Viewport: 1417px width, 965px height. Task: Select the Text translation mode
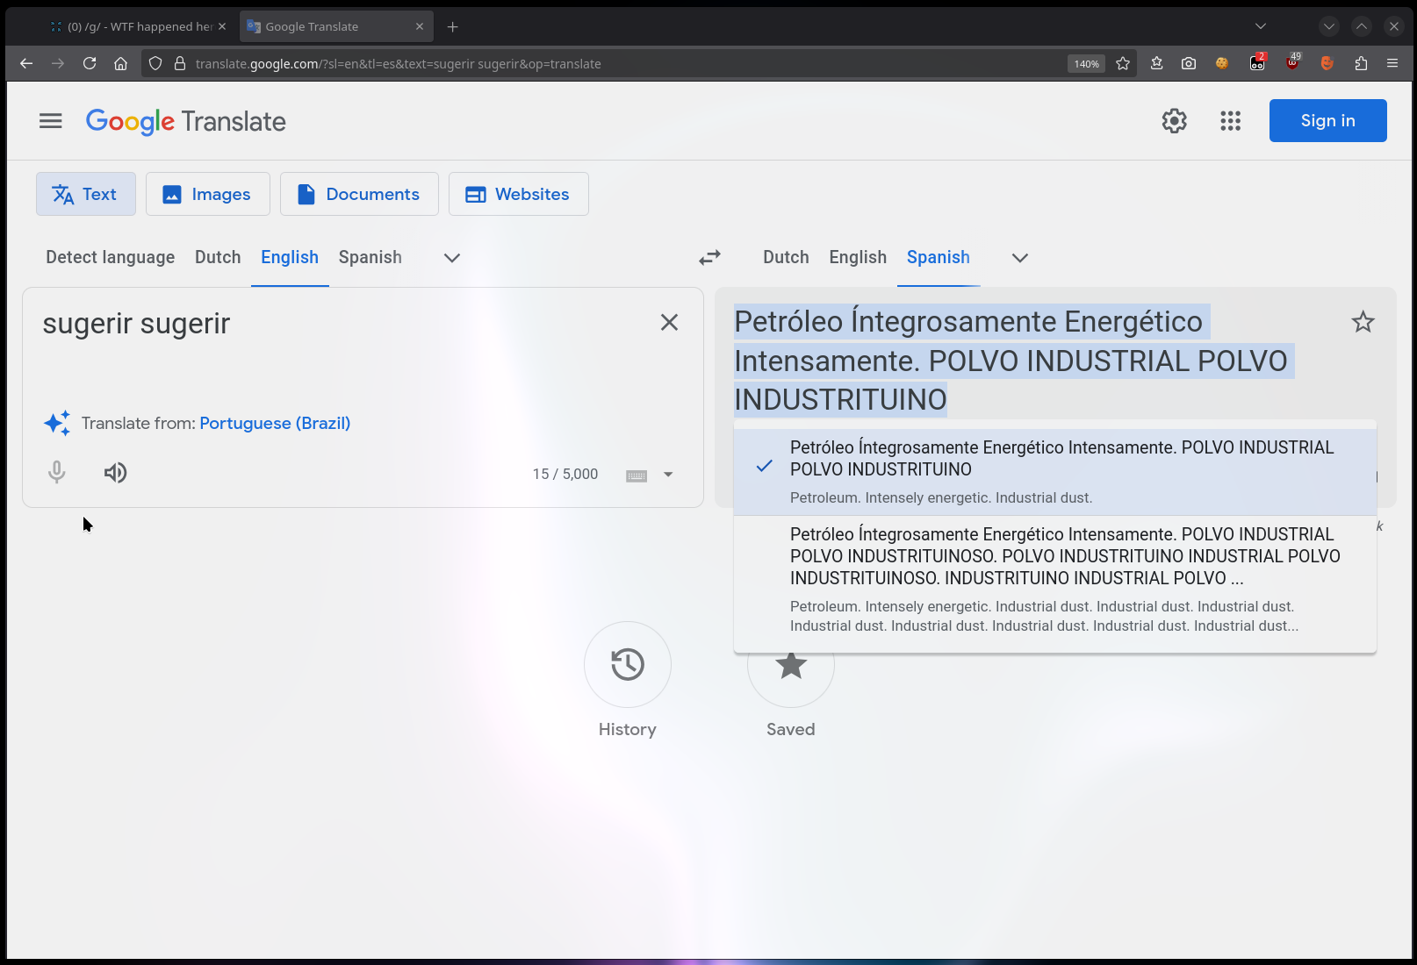coord(86,194)
